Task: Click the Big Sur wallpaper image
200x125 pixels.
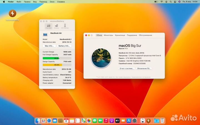Action: point(101,58)
